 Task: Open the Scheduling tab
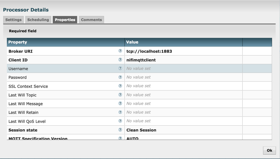38,20
